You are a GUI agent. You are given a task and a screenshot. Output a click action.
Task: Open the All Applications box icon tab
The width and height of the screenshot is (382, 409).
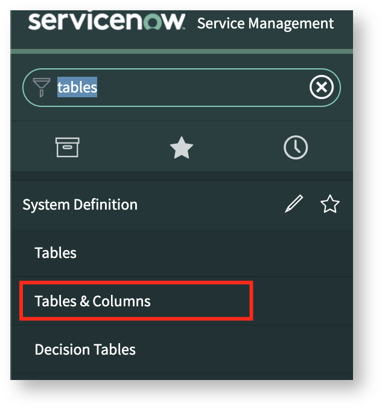[x=68, y=147]
